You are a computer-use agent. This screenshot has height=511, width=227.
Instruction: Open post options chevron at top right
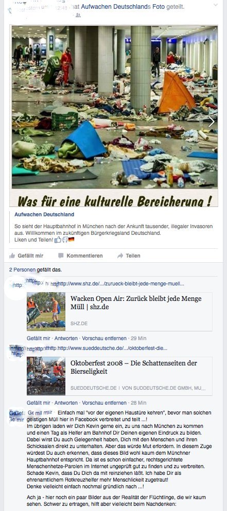click(215, 5)
